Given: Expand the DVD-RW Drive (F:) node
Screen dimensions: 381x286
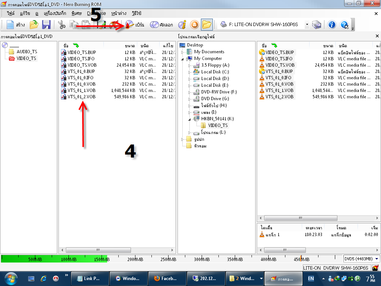Looking at the screenshot, I should point(189,92).
